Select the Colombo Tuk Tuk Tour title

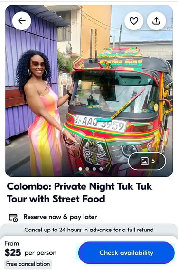point(79,193)
